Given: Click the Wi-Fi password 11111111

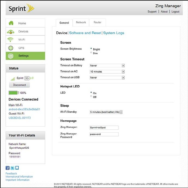Looking at the screenshot, I should (x=15, y=157).
